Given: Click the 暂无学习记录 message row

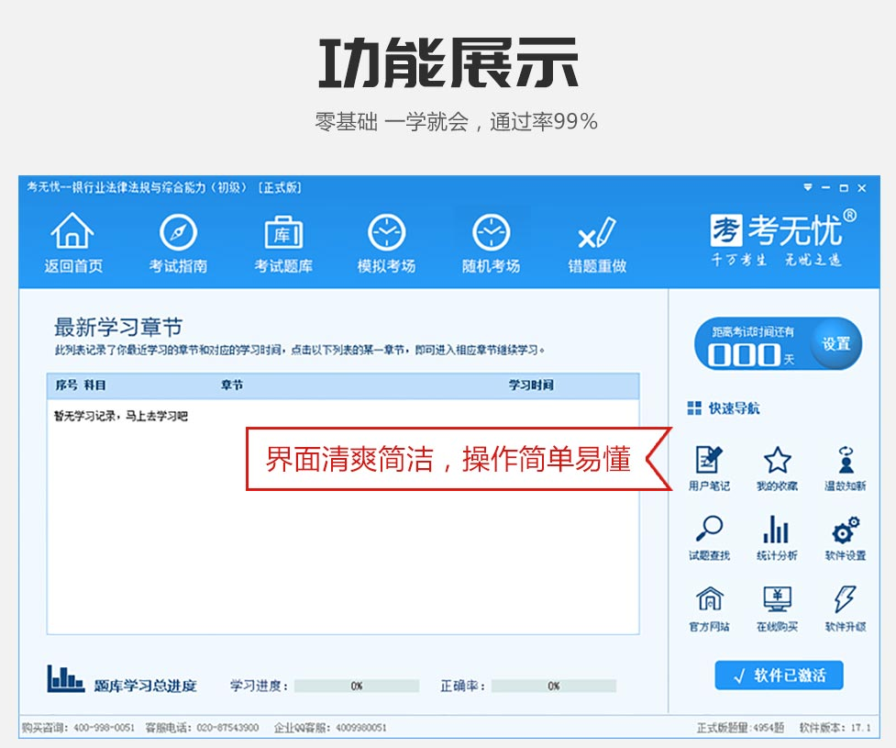Looking at the screenshot, I should click(120, 416).
